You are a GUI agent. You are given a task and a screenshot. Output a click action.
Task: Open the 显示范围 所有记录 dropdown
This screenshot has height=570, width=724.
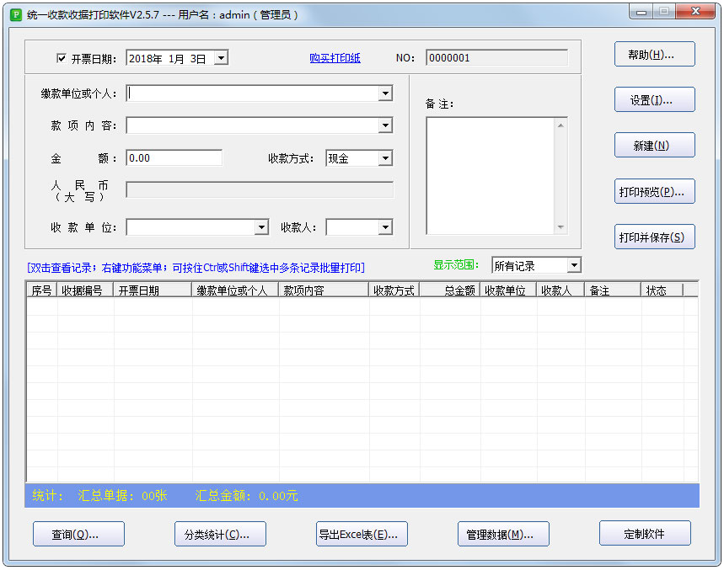click(573, 265)
